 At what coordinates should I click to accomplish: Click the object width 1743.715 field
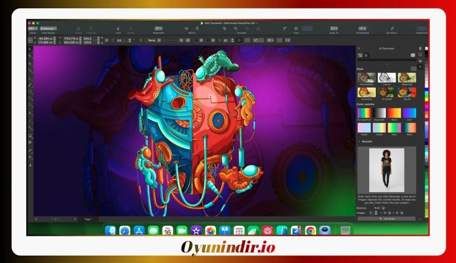71,38
